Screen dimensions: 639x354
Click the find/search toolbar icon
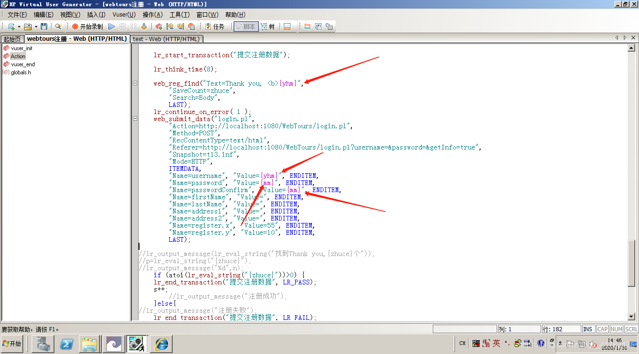(x=58, y=27)
